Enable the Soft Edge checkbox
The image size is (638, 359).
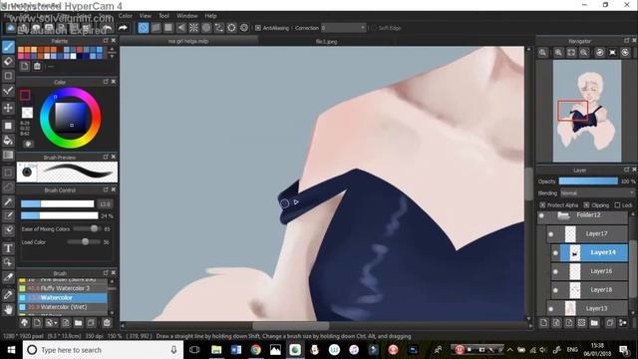[373, 28]
